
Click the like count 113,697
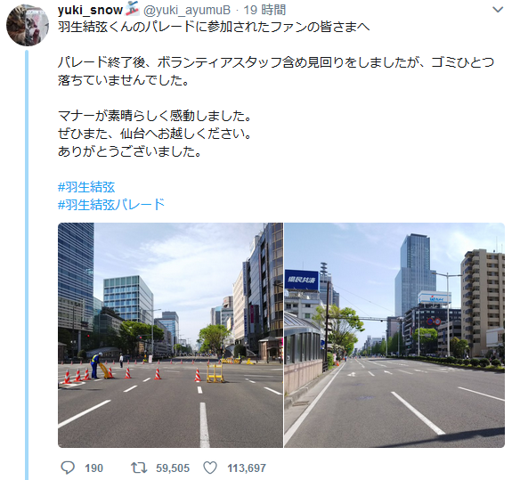pyautogui.click(x=247, y=468)
